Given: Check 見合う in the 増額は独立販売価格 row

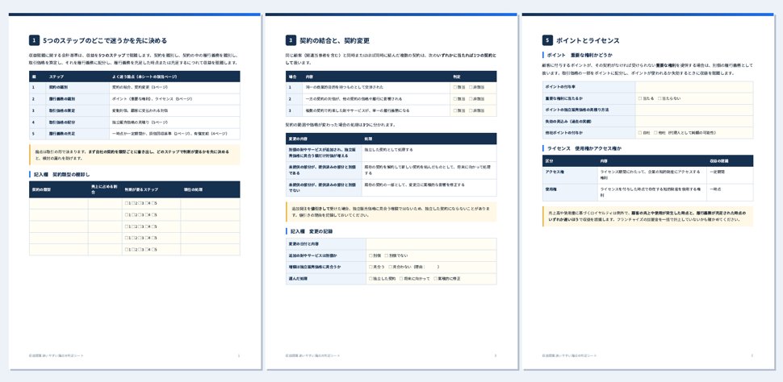Looking at the screenshot, I should click(371, 267).
